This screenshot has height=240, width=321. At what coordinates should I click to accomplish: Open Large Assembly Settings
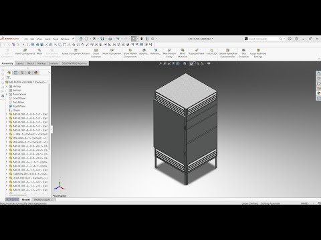click(x=258, y=53)
